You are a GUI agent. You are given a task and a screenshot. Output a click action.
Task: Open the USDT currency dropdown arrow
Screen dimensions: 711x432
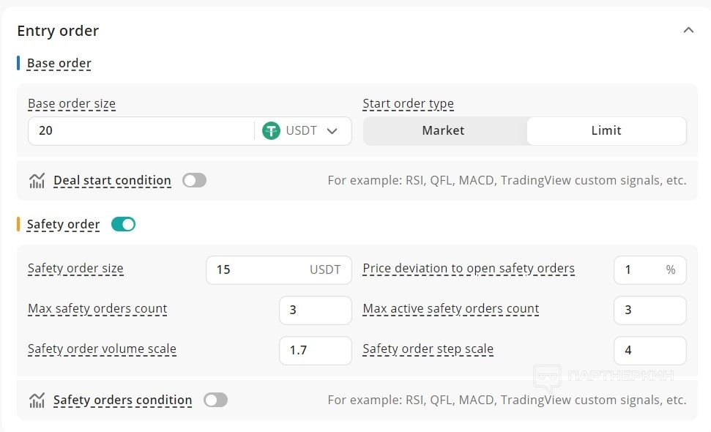[332, 131]
